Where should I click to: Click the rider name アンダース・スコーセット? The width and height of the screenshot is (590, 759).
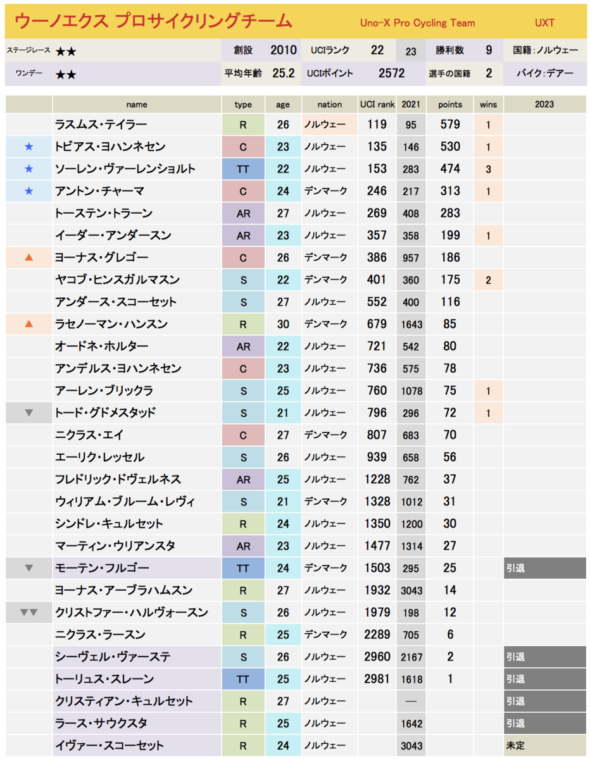tap(116, 302)
